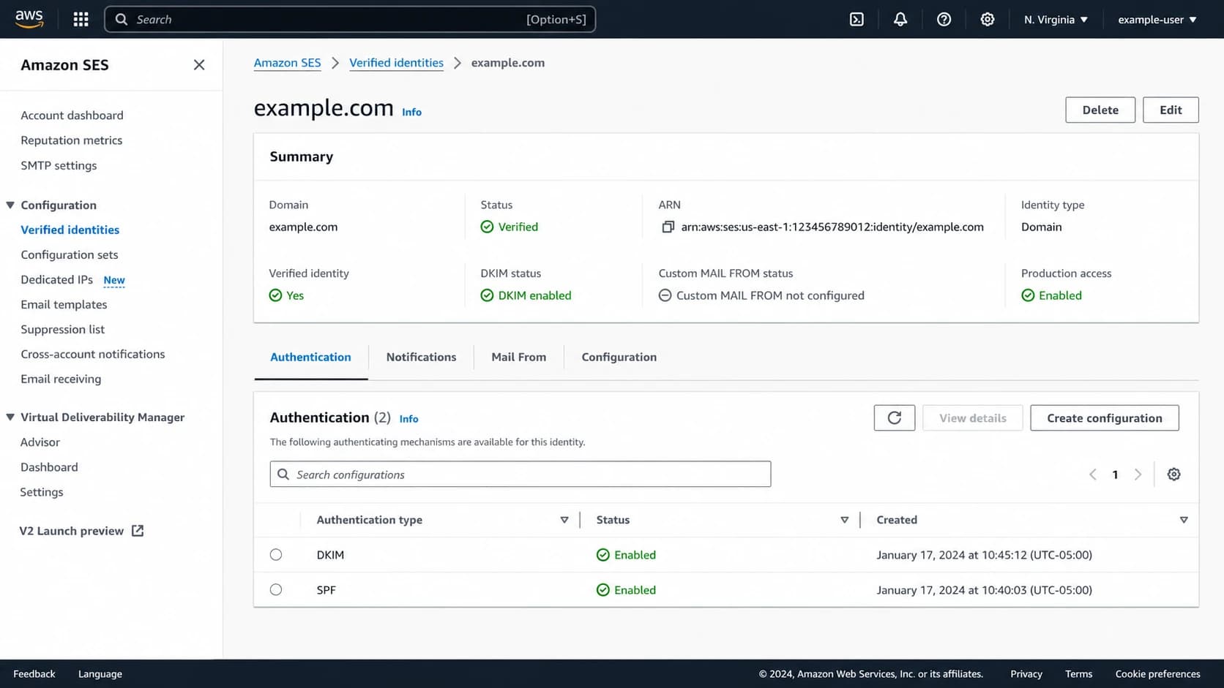The image size is (1224, 688).
Task: Open the N. Virginia region dropdown
Action: [x=1056, y=20]
